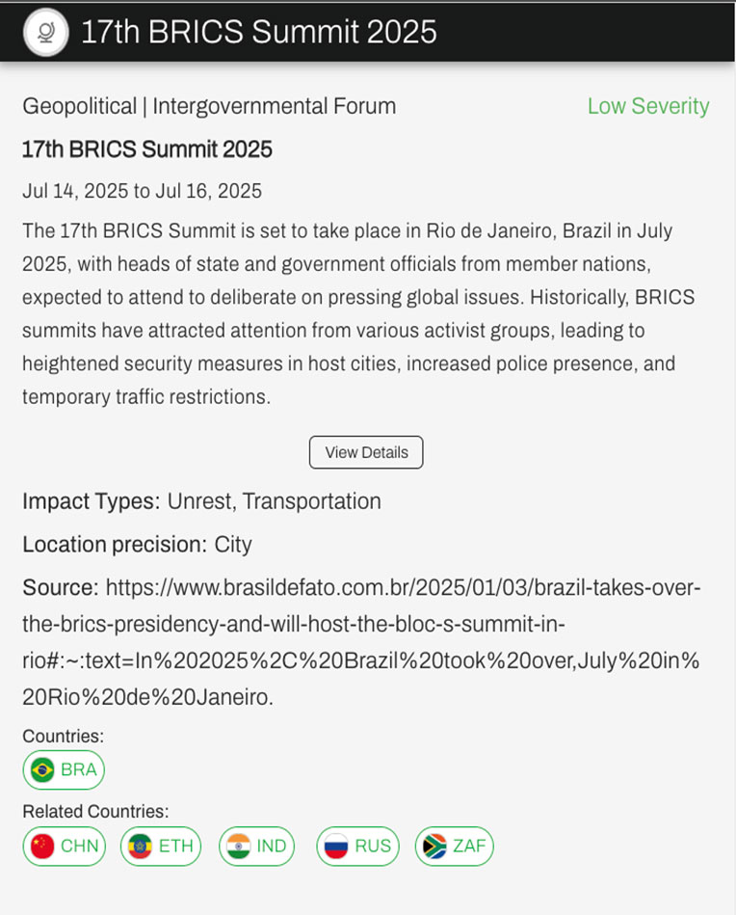
Task: Click the bold 17th BRICS Summit 2025 heading
Action: tap(147, 149)
